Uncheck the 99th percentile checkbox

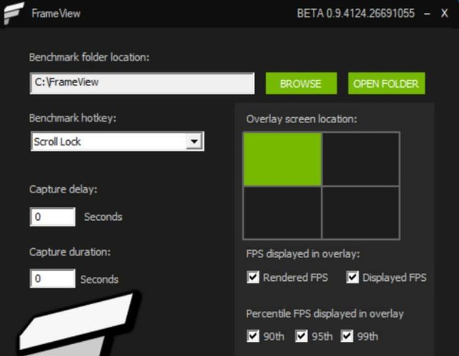coord(347,336)
